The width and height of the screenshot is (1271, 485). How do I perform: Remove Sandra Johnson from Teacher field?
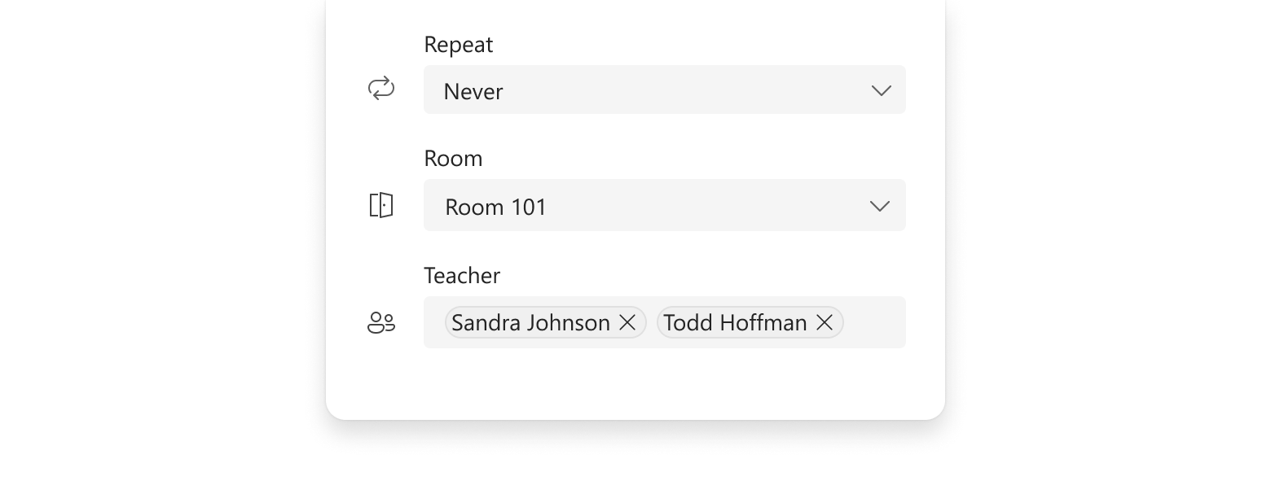[627, 322]
